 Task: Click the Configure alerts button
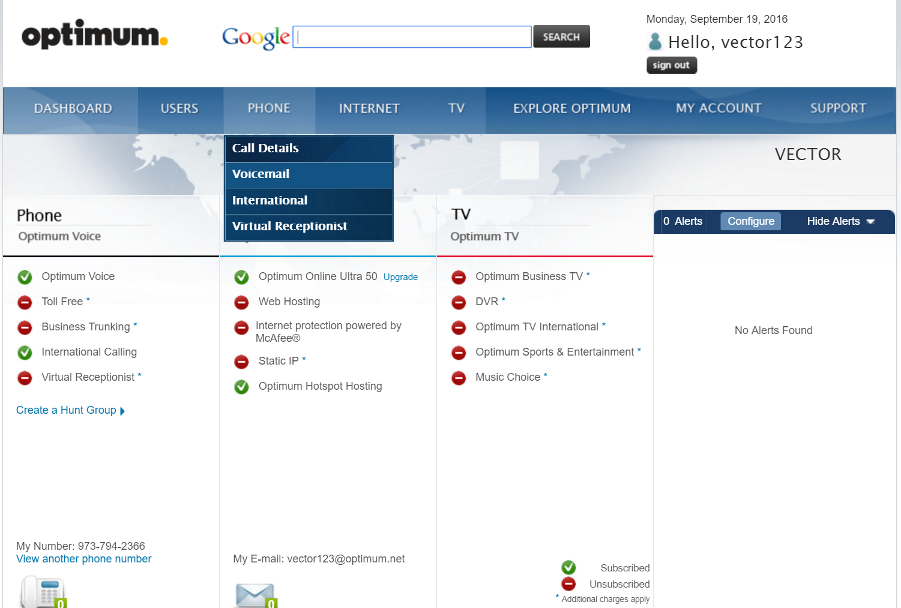[751, 221]
